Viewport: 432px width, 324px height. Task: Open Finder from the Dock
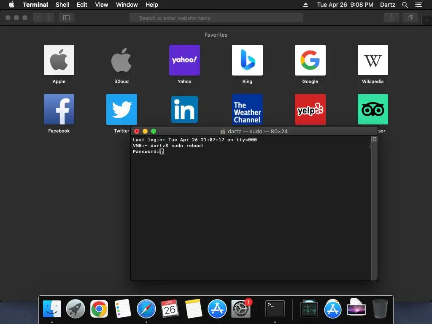52,308
